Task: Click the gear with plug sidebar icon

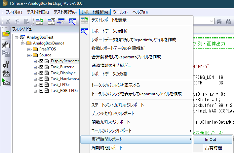Action: coord(6,65)
